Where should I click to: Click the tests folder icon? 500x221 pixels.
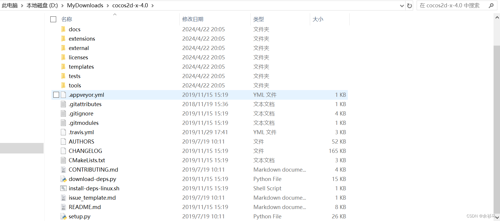pos(63,76)
